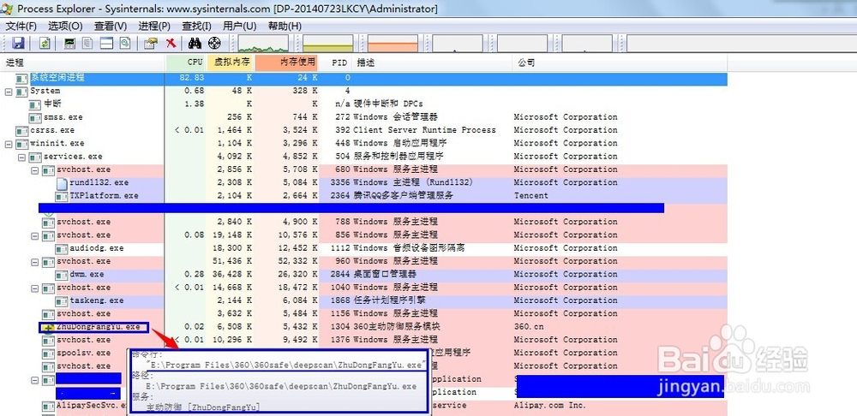Click the AlipaySecSvc process icon
Image resolution: width=857 pixels, height=416 pixels.
coord(49,406)
